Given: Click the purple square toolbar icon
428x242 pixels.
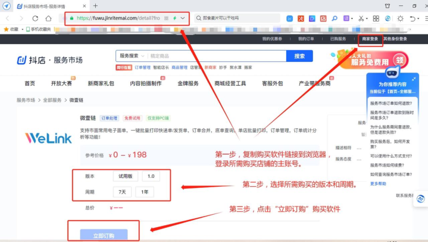Looking at the screenshot, I should pos(346,18).
